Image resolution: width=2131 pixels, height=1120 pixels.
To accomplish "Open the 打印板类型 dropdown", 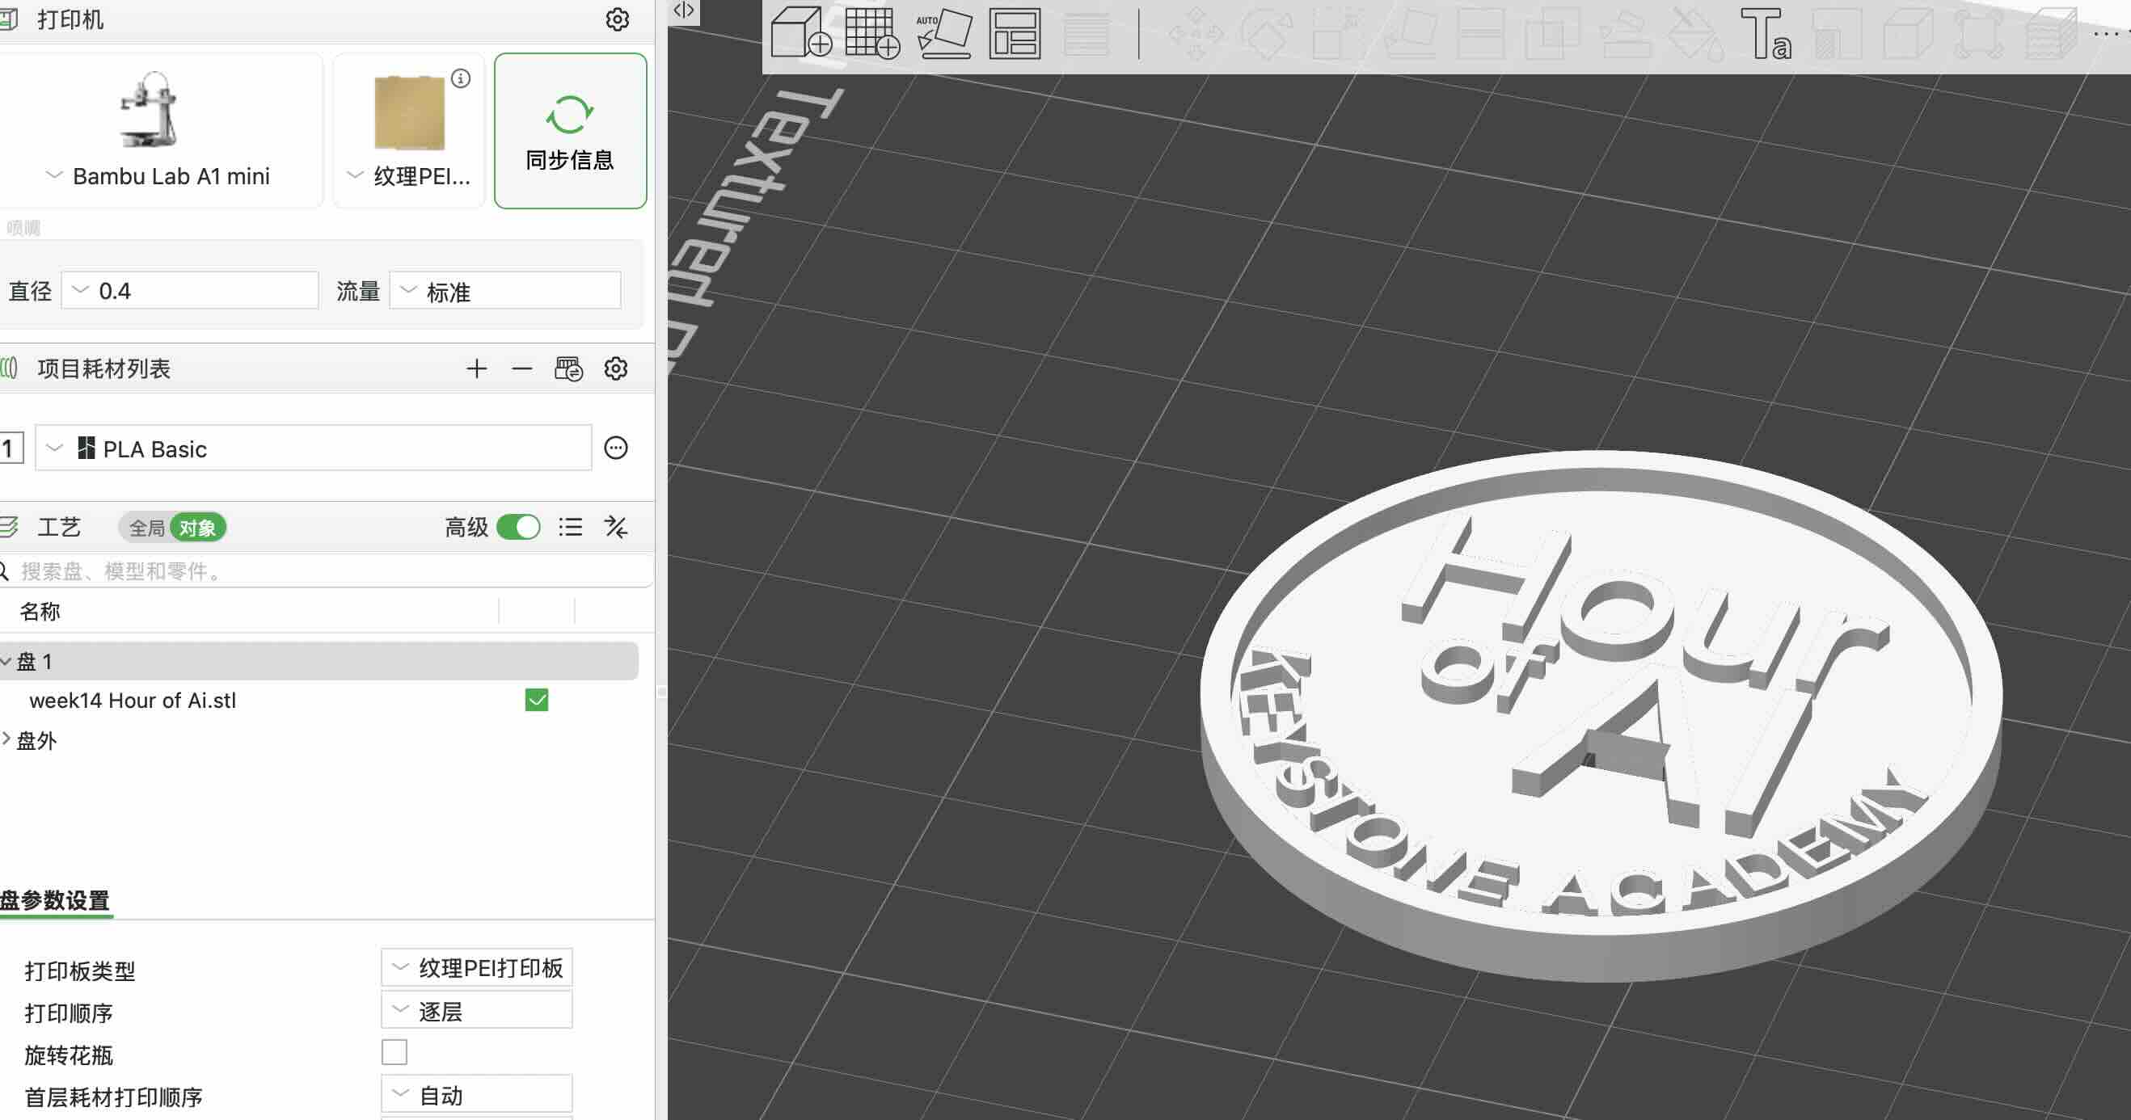I will 476,968.
